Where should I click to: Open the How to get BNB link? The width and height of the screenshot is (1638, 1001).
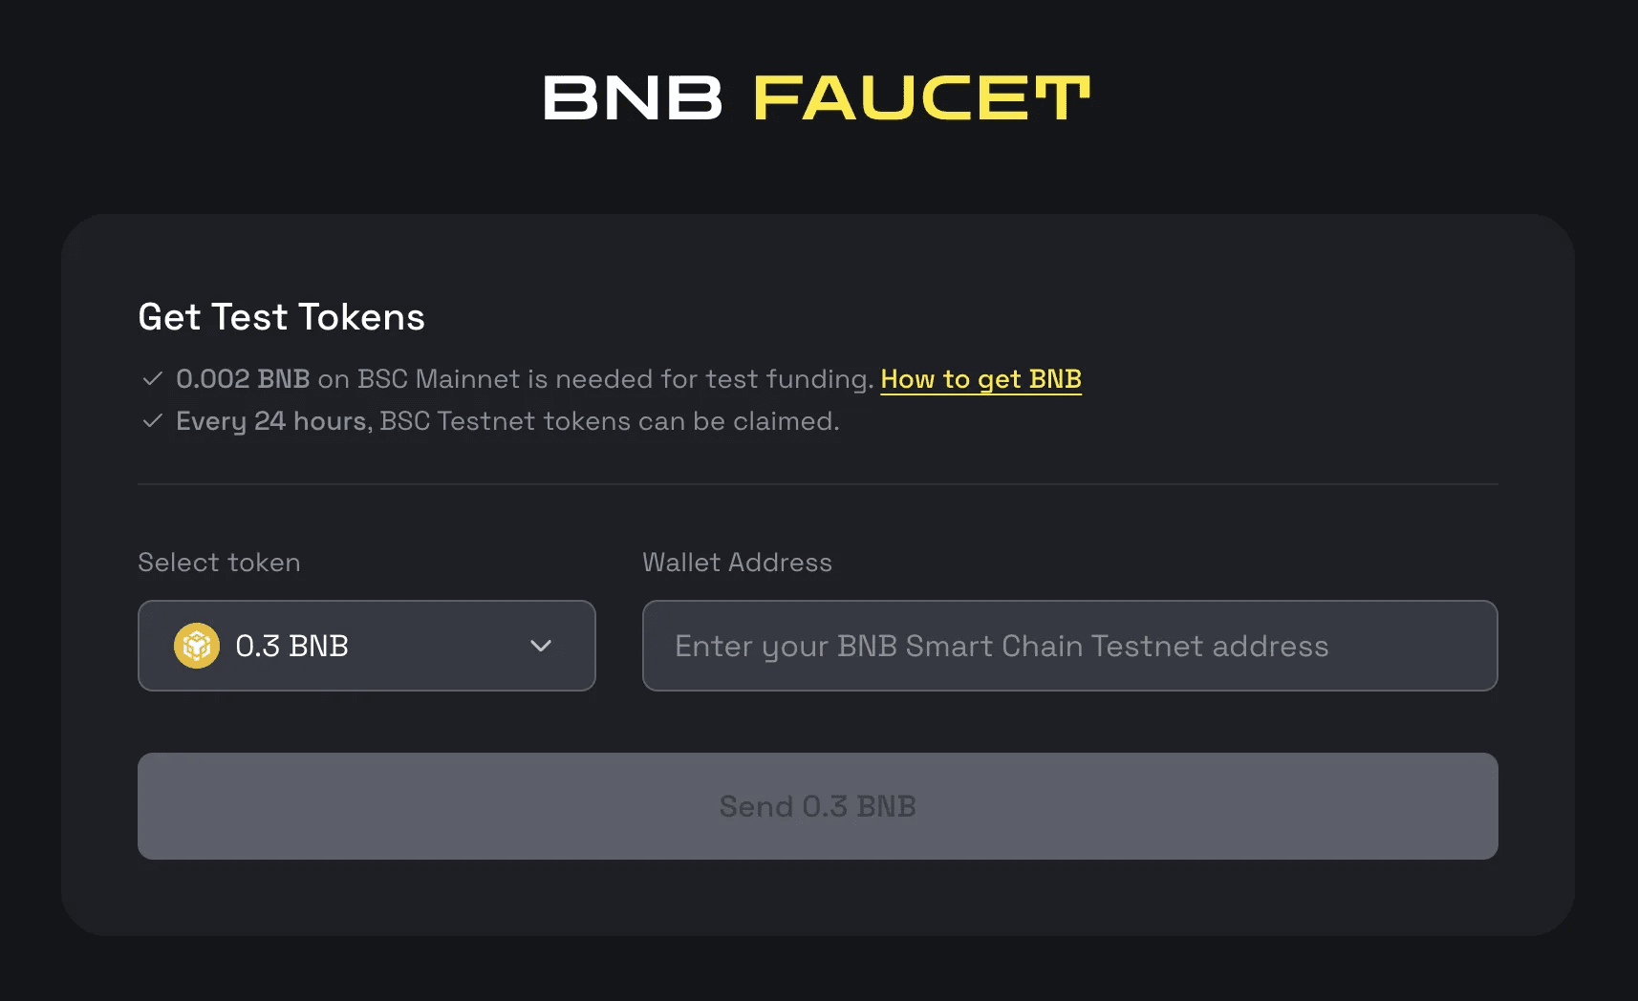coord(981,379)
